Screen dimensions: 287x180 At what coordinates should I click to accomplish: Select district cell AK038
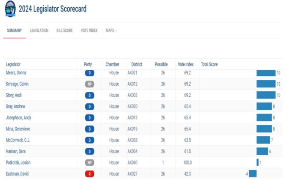click(132, 140)
